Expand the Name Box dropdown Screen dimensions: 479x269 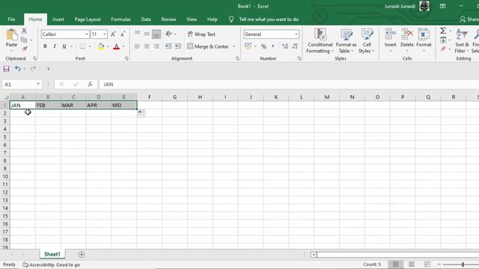coord(38,84)
